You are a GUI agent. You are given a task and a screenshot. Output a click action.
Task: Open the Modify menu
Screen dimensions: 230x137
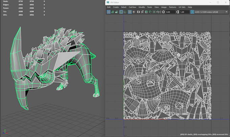click(x=142, y=7)
